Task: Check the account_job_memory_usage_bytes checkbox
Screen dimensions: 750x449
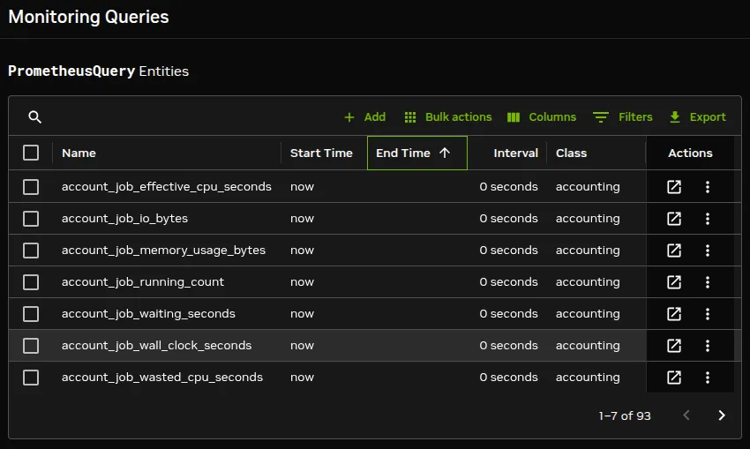Action: point(31,251)
